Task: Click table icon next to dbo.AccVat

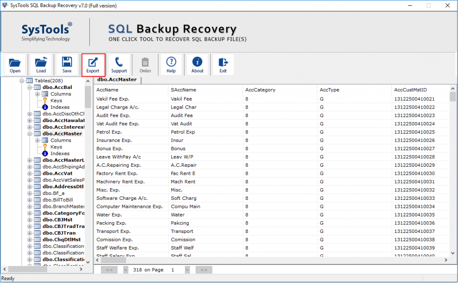Action: pyautogui.click(x=38, y=173)
